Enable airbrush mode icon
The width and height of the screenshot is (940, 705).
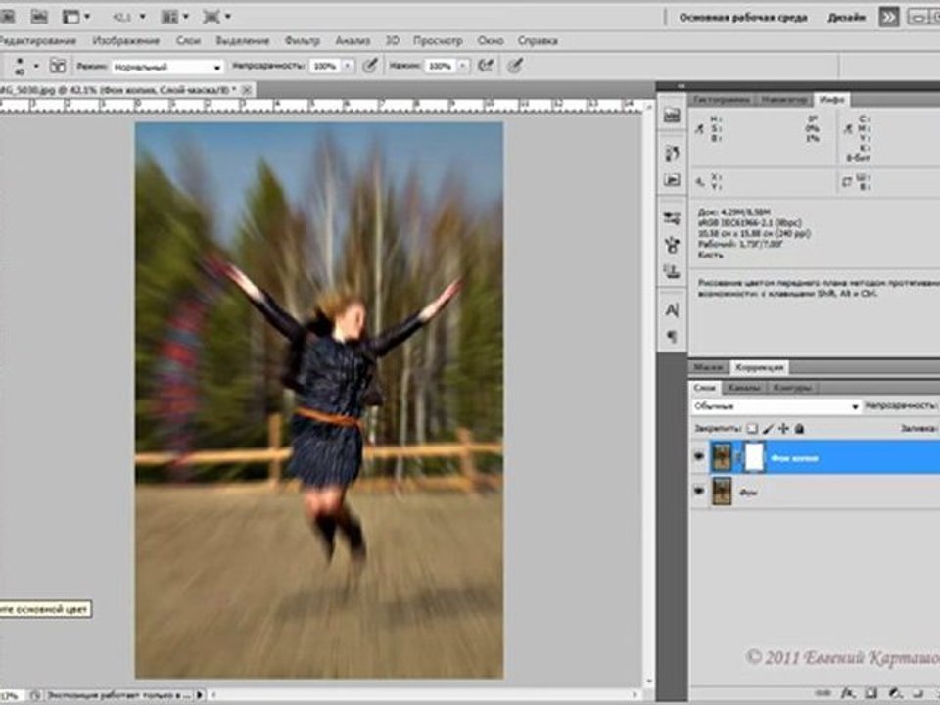pos(485,66)
